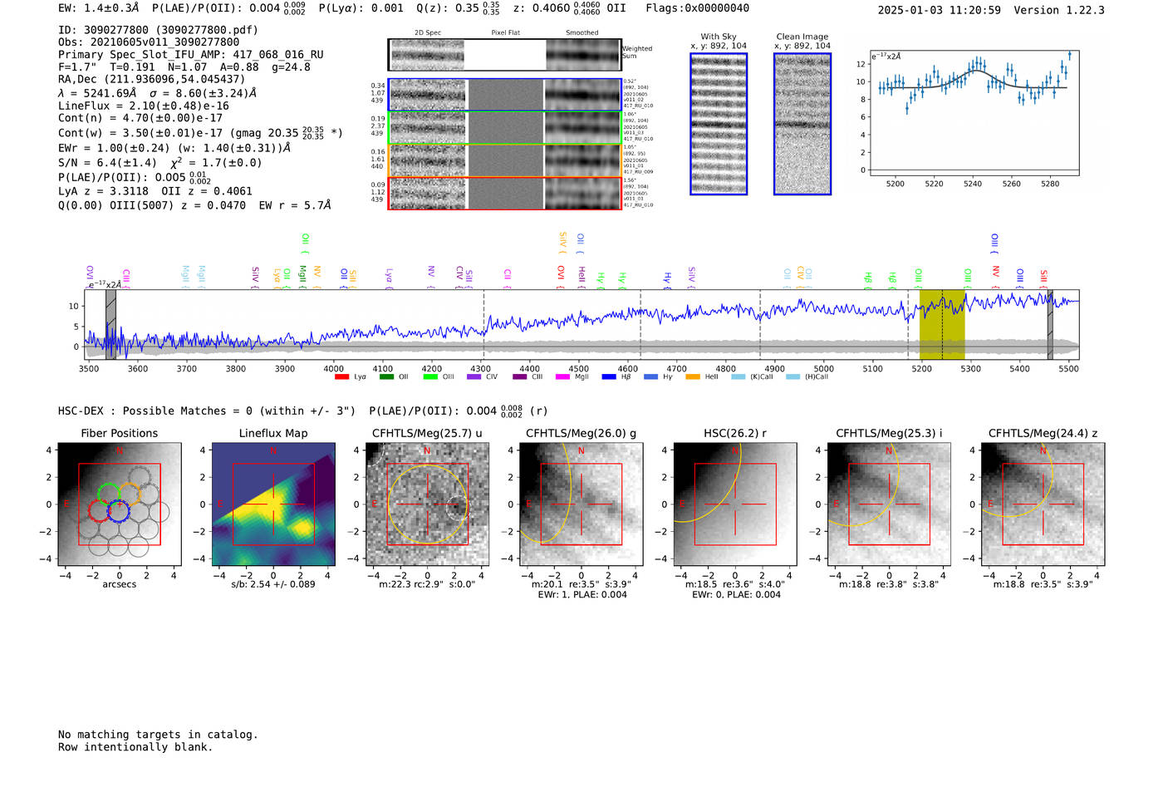Select the orange-bordered fiber spectrum row
Screen dimensions: 1163x792
[505, 160]
